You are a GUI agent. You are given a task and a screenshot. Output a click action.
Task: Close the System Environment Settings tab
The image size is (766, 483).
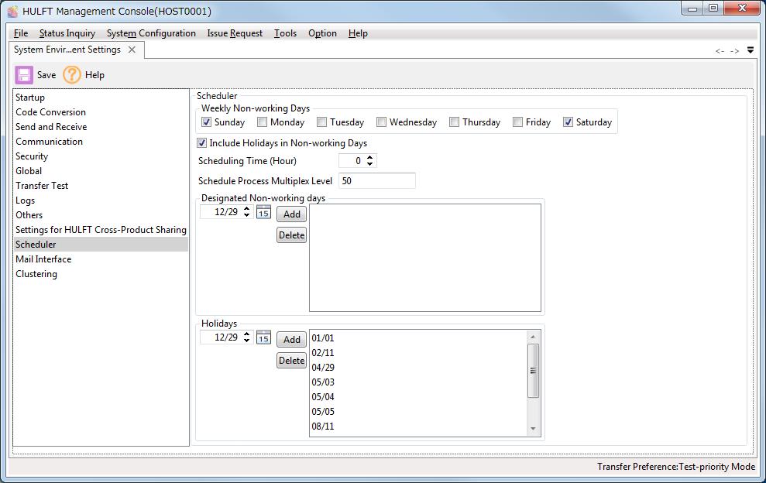pos(130,48)
